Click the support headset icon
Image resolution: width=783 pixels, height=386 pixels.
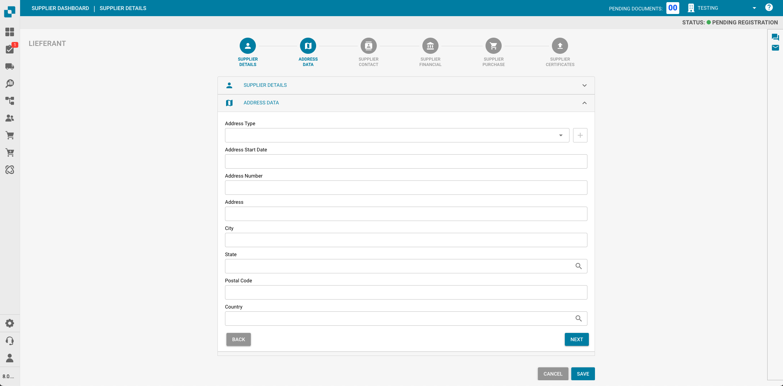[x=10, y=340]
